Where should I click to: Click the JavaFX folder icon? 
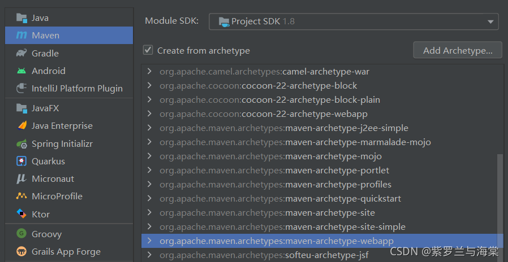21,108
